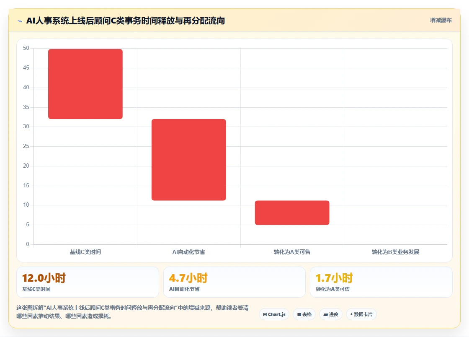
Task: Click y-axis tick label 0
Action: [x=28, y=244]
